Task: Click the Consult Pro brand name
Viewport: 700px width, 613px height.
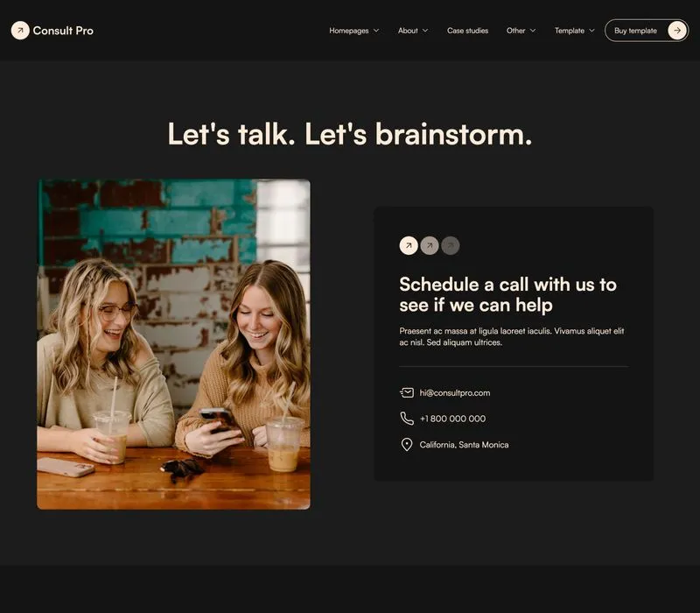Action: click(x=63, y=31)
